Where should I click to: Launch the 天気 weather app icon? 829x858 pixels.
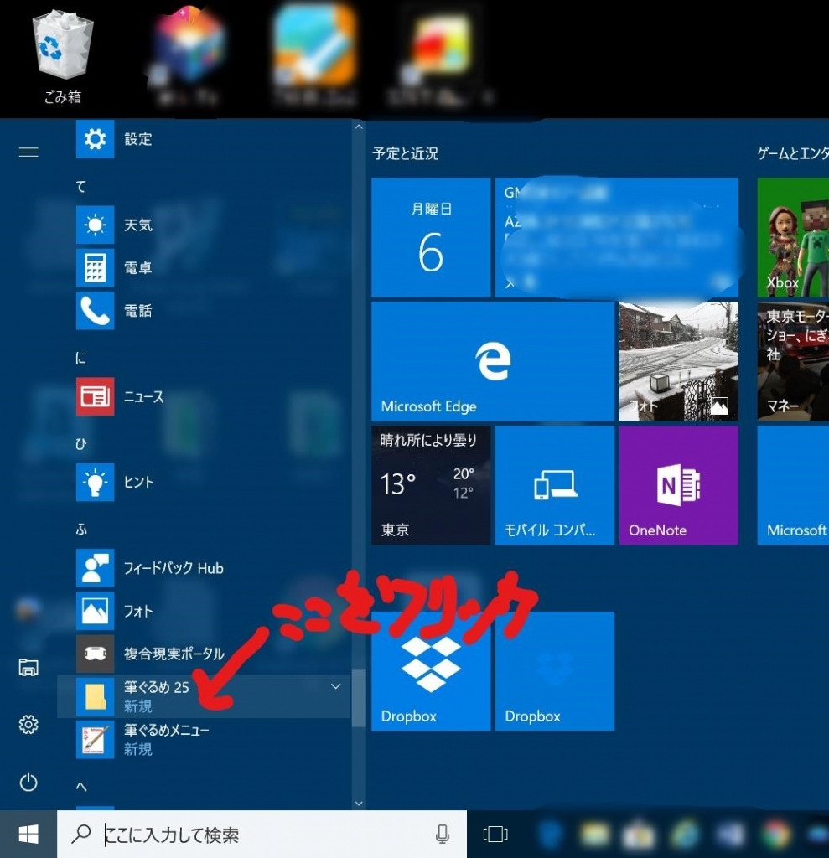coord(95,225)
